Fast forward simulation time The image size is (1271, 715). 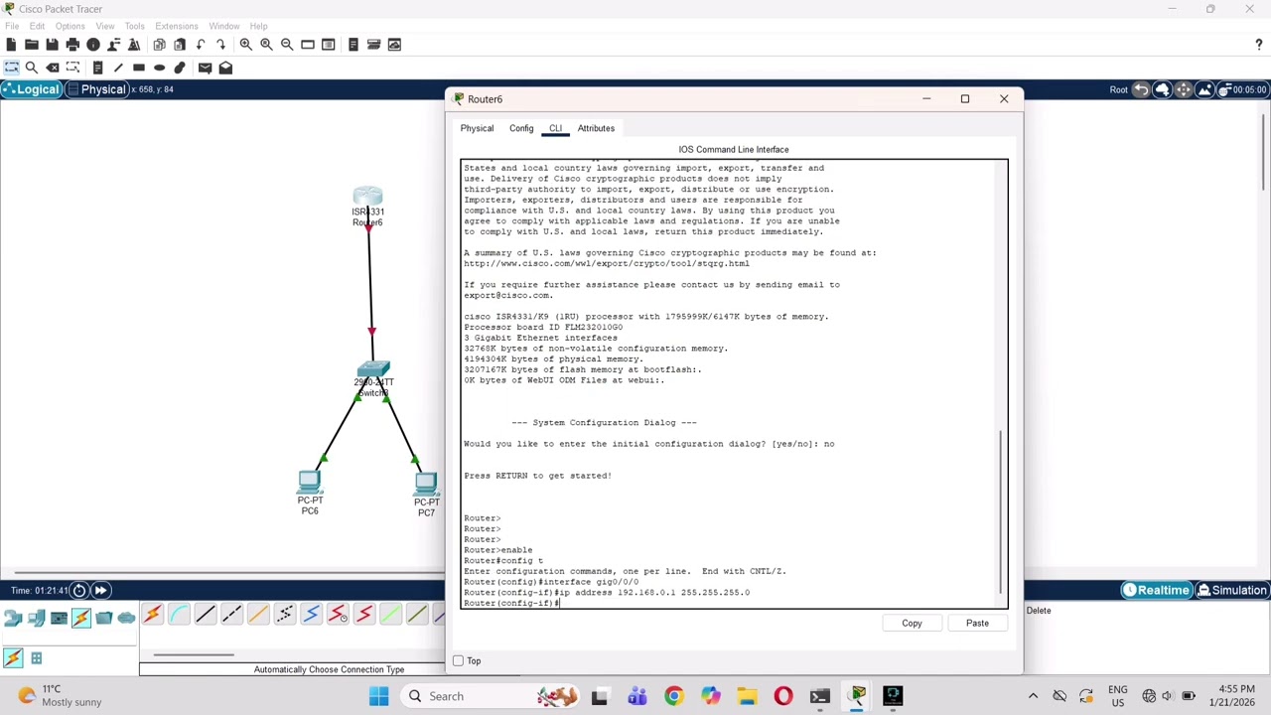click(x=100, y=591)
